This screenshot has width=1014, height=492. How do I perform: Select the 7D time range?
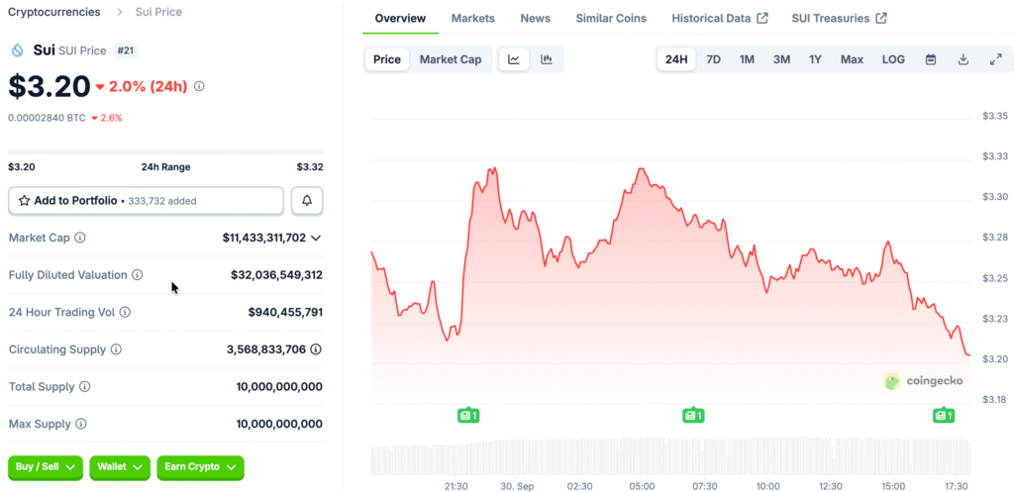[x=713, y=59]
